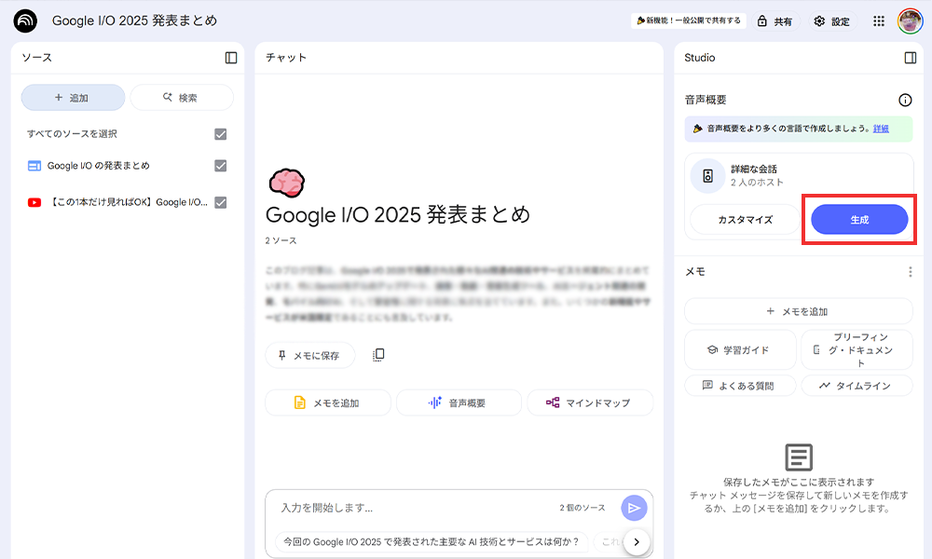Screen dimensions: 932x559
Task: Click the チャット panel header
Action: coord(286,58)
